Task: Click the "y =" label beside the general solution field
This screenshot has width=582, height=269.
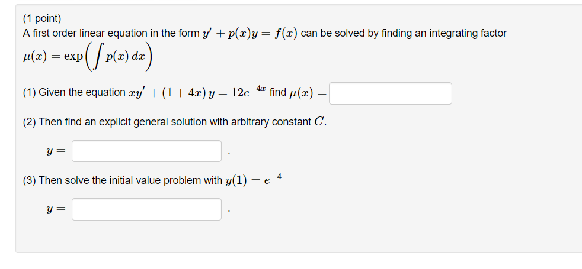Action: click(56, 152)
